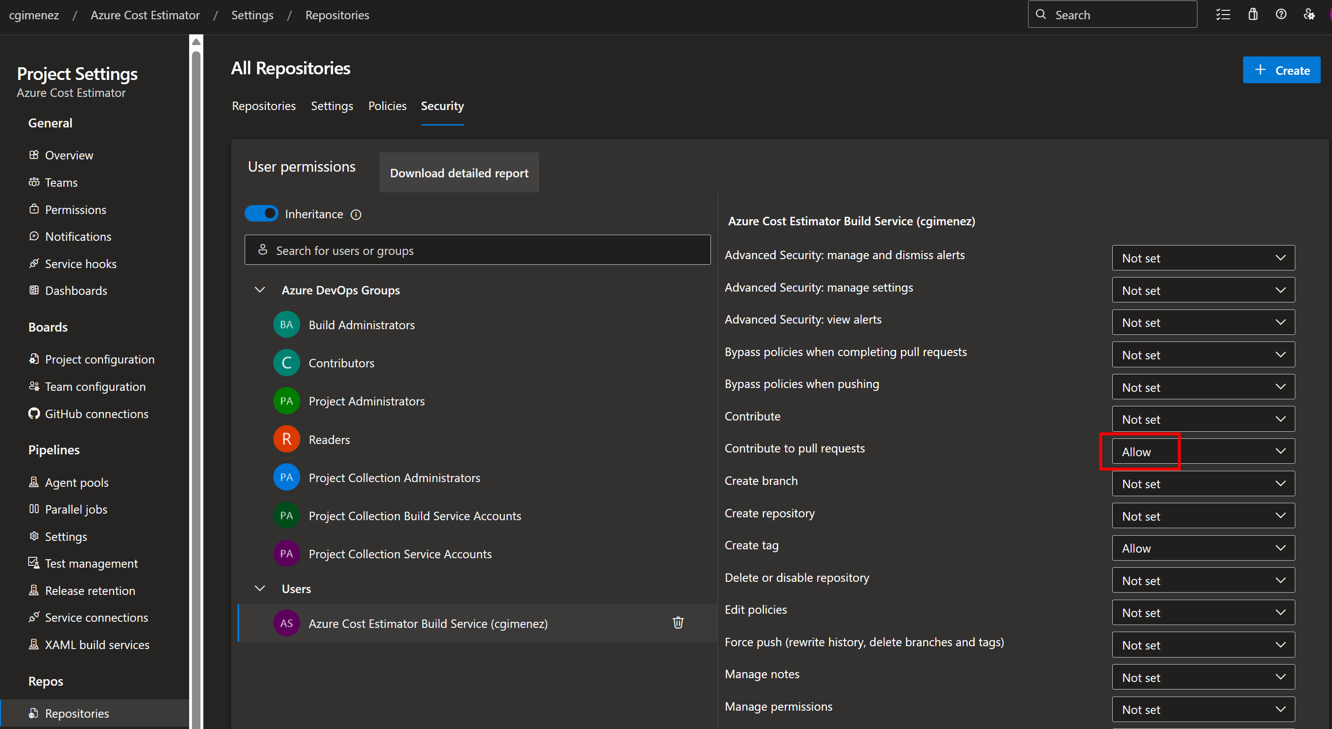Select Project Collection Service Accounts group
The image size is (1332, 729).
click(x=477, y=554)
